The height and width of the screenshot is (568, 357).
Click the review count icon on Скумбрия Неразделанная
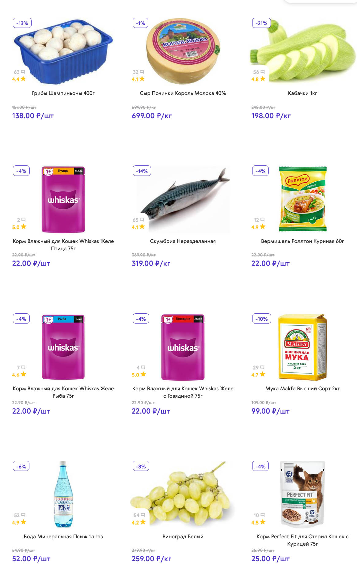142,220
